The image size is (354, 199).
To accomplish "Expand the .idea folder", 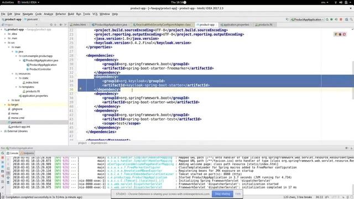I will click(x=5, y=34).
